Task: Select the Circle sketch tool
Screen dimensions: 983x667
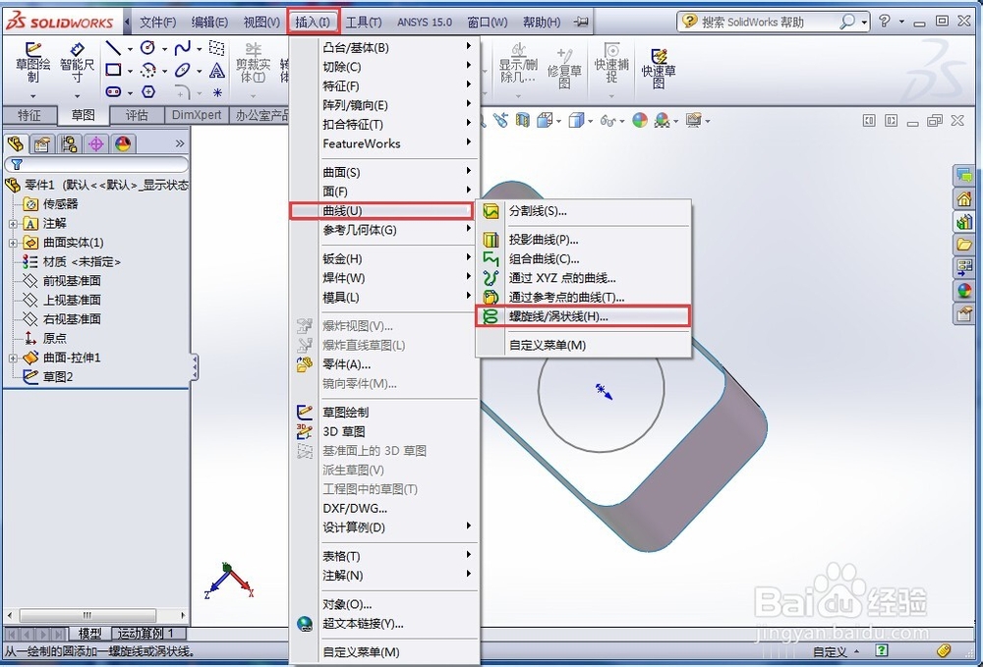Action: click(148, 48)
